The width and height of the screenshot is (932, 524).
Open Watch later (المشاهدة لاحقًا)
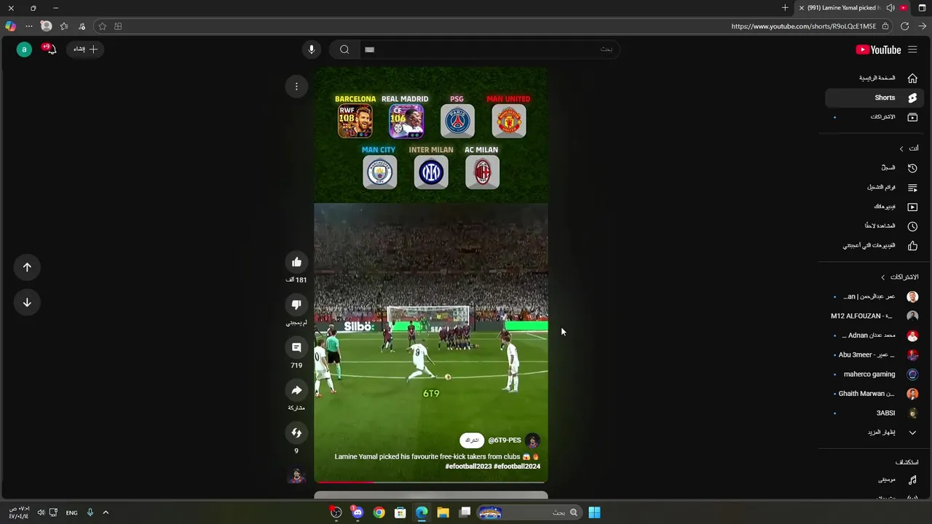click(874, 226)
